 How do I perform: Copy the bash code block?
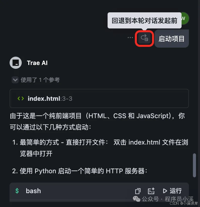[138, 191]
